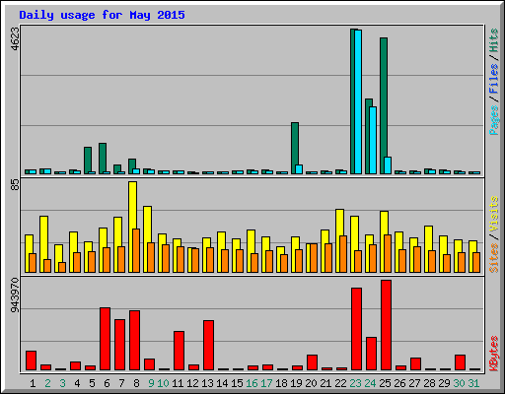The width and height of the screenshot is (505, 394).
Task: Click the cyan 'Pages' legend label
Action: (494, 120)
